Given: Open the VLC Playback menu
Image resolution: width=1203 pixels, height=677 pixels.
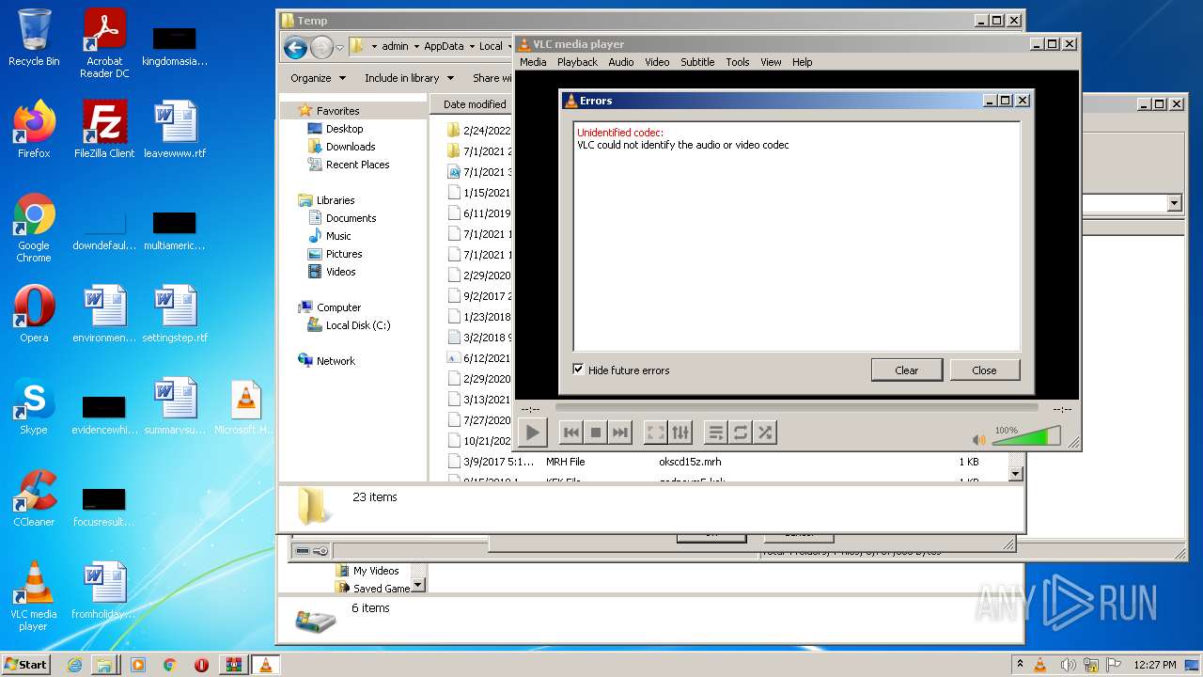Looking at the screenshot, I should pyautogui.click(x=577, y=62).
